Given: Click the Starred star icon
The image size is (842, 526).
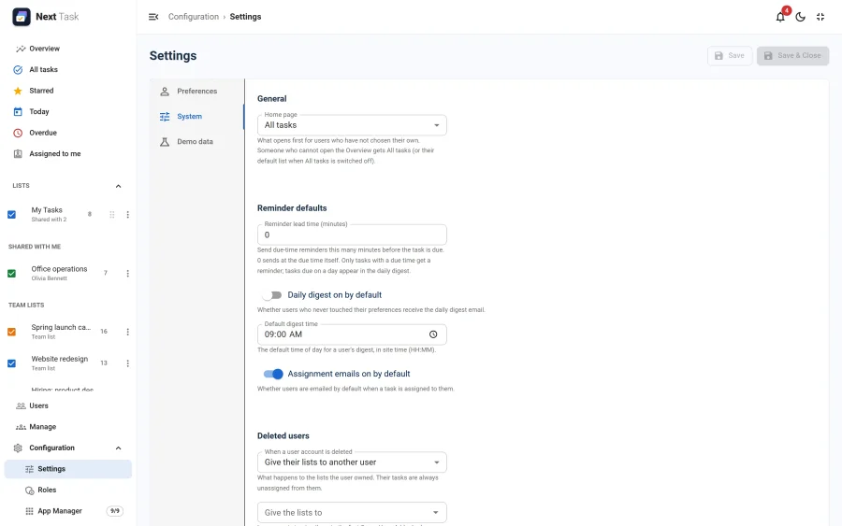Looking at the screenshot, I should point(18,91).
